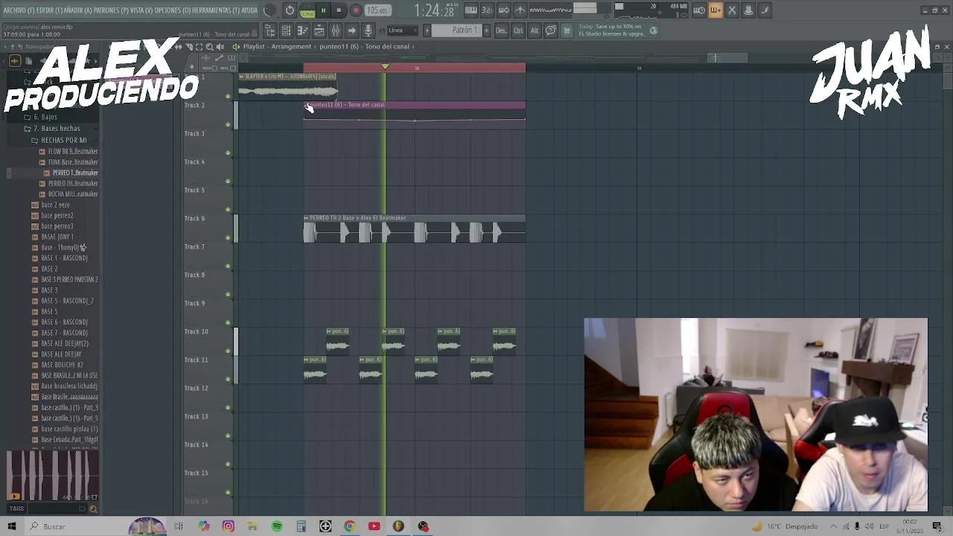The height and width of the screenshot is (536, 953).
Task: Open the PATRONES menu
Action: (x=110, y=10)
